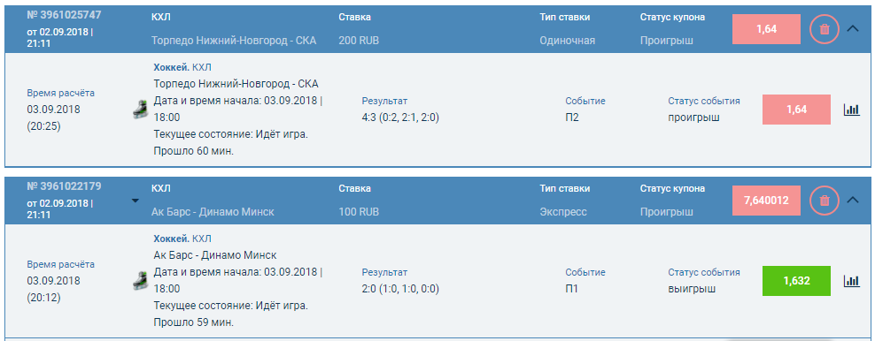Click red 1,64 event odds in details row
Screen dimensions: 875x341
(796, 110)
